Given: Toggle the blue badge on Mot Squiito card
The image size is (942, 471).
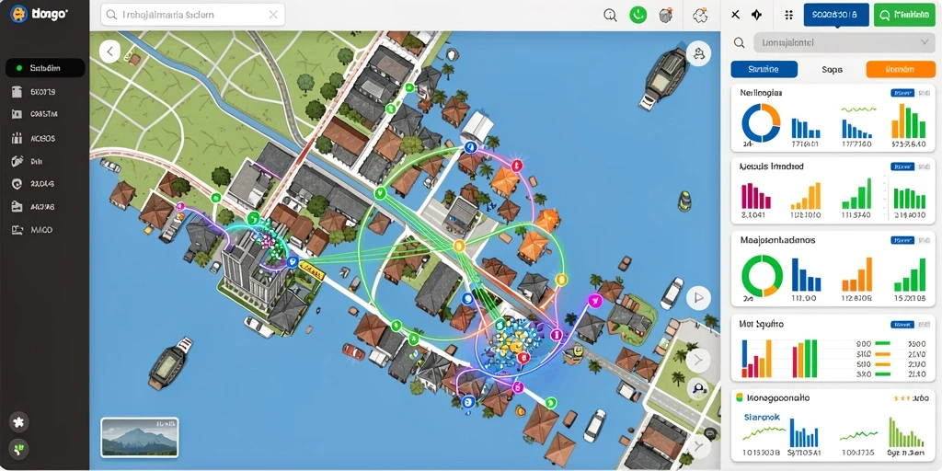Looking at the screenshot, I should [901, 324].
